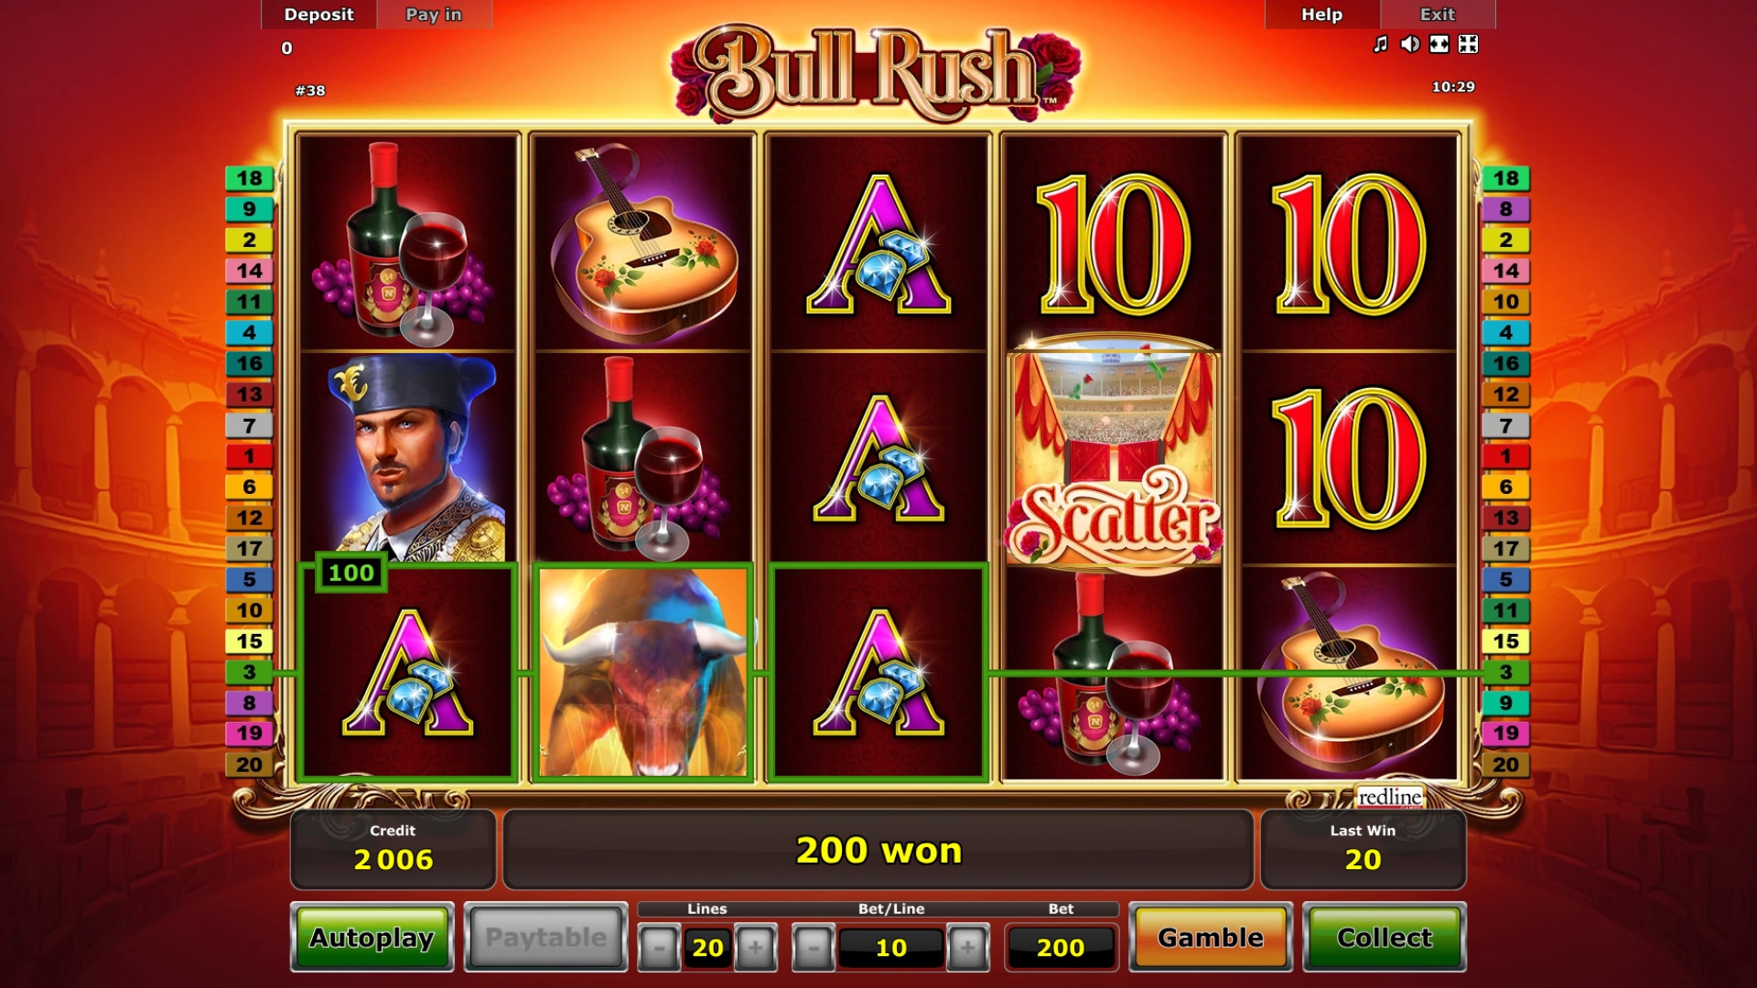Click the bull wild symbol
The width and height of the screenshot is (1757, 988).
(x=643, y=672)
